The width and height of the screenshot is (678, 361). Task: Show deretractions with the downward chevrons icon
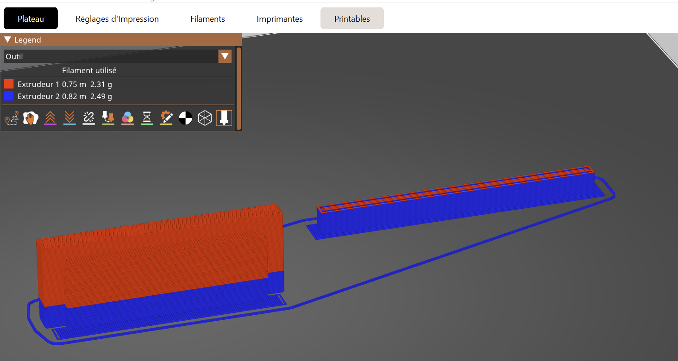[x=69, y=118]
